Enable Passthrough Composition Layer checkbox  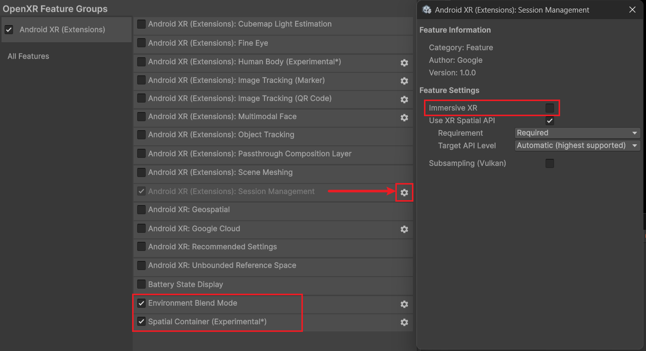pos(141,153)
